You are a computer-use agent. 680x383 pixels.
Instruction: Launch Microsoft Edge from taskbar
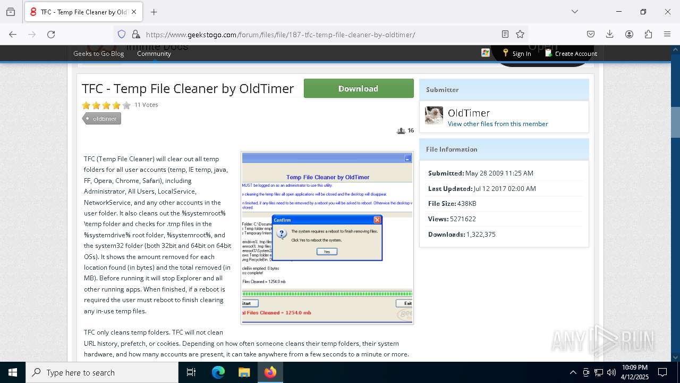point(218,372)
